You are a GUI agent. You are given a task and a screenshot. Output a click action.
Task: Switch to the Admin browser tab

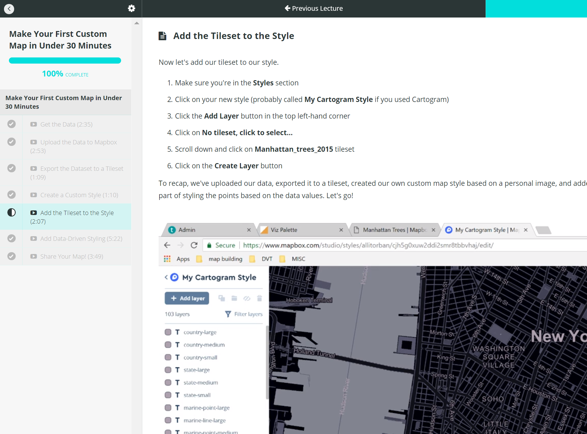click(x=209, y=230)
